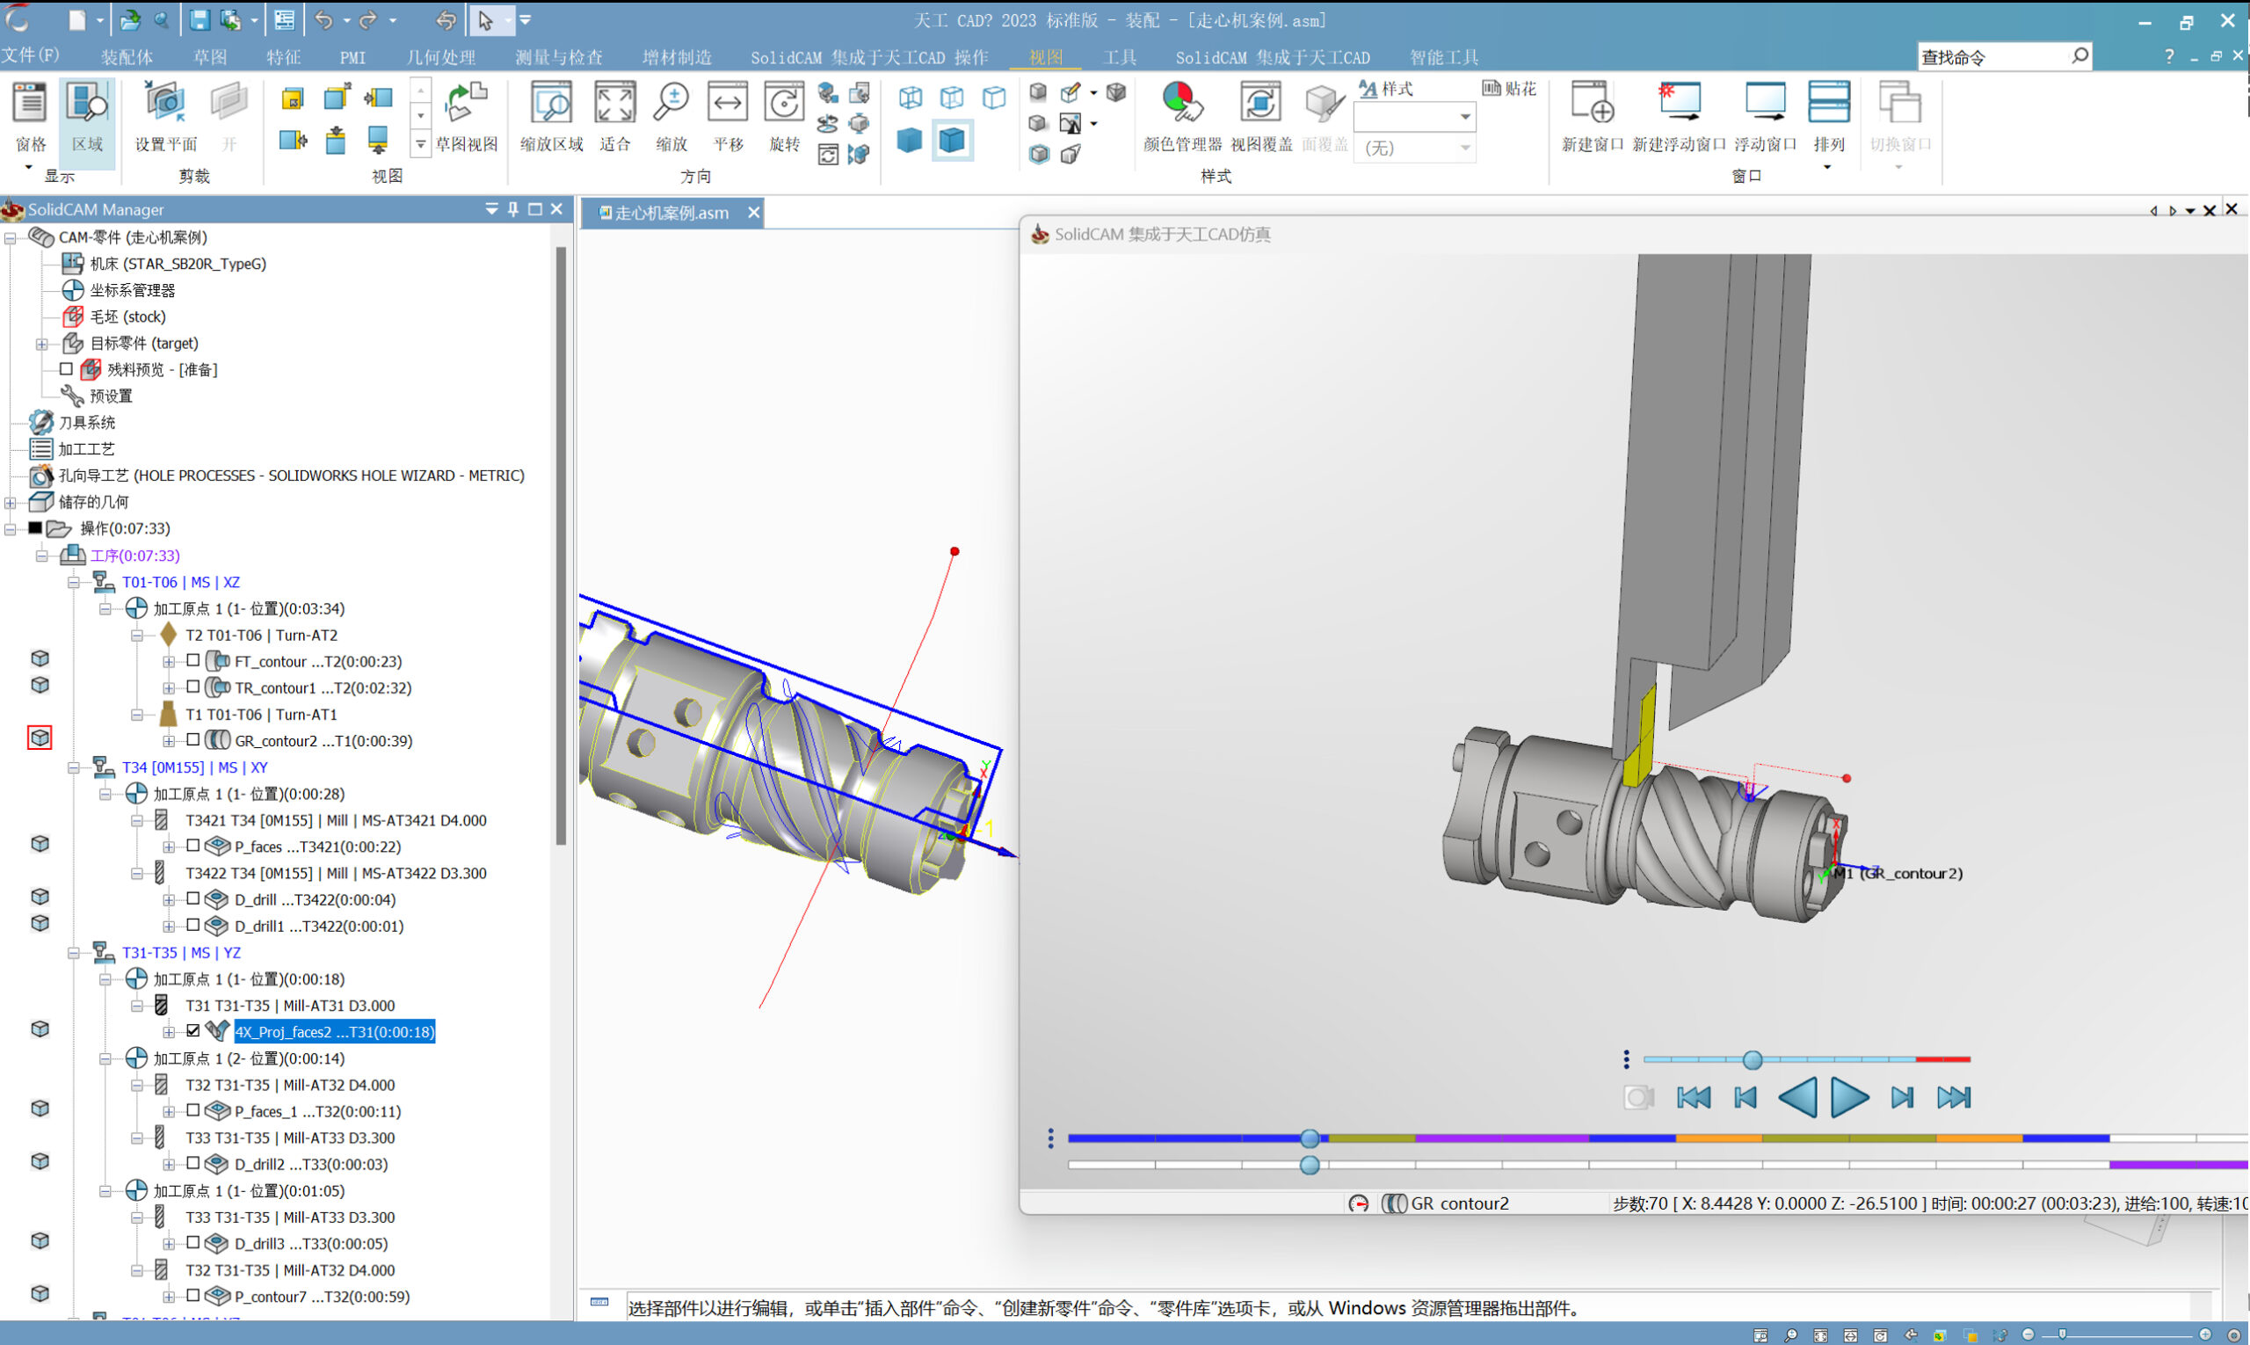Step back one operation in simulation
The width and height of the screenshot is (2250, 1345).
(1746, 1098)
